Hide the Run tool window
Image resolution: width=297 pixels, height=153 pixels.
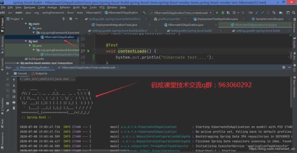click(x=289, y=67)
